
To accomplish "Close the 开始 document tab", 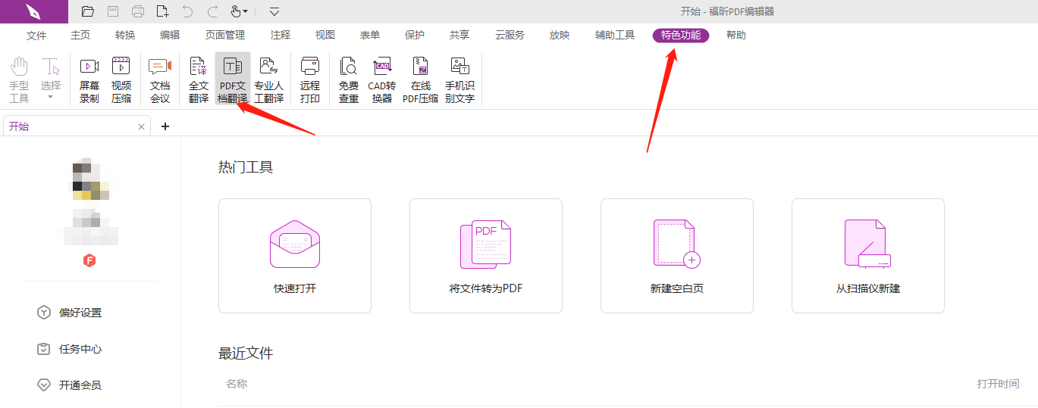I will click(141, 127).
